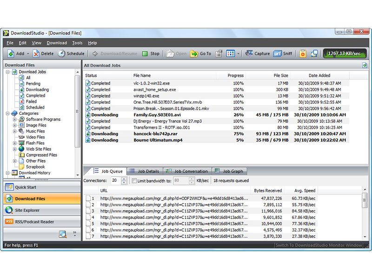Open the Schedule clock tool
372x279 pixels.
click(x=62, y=53)
